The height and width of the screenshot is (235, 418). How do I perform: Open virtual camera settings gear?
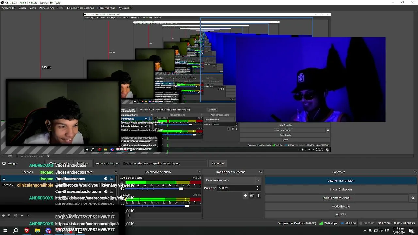(x=413, y=198)
